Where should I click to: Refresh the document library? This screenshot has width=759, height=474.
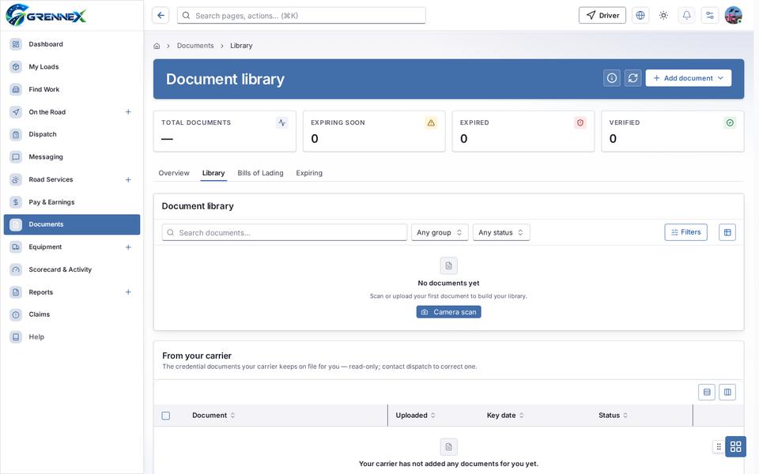[x=632, y=78]
